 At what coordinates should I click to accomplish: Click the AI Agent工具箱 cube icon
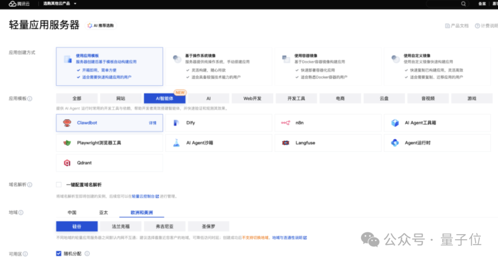click(395, 123)
